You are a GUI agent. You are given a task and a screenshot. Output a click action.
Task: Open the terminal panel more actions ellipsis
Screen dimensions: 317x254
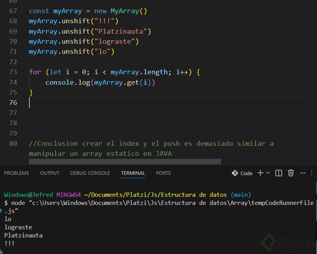[303, 173]
